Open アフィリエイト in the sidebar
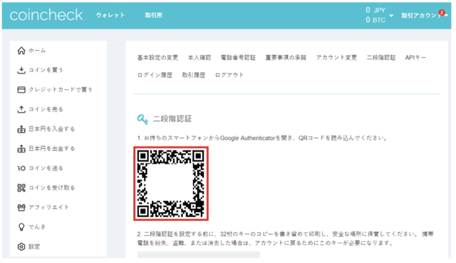 [x=48, y=208]
